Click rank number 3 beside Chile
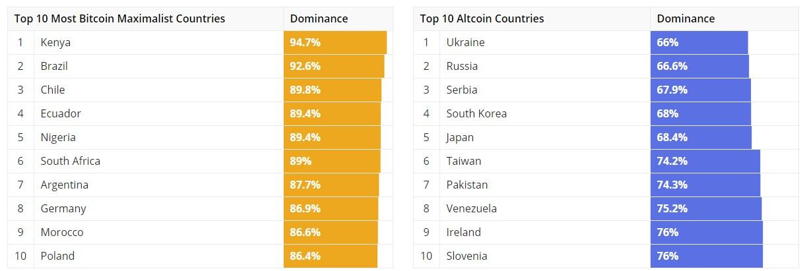This screenshot has width=807, height=271. (20, 90)
